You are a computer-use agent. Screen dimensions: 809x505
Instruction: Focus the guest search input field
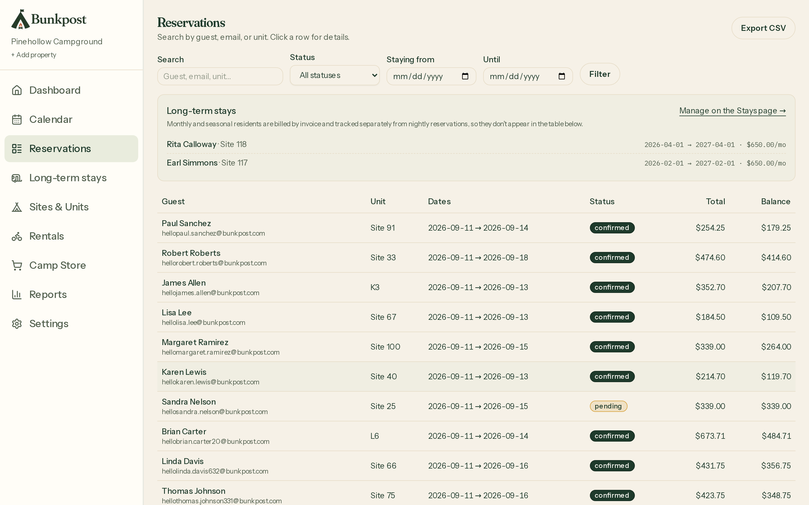pos(220,76)
